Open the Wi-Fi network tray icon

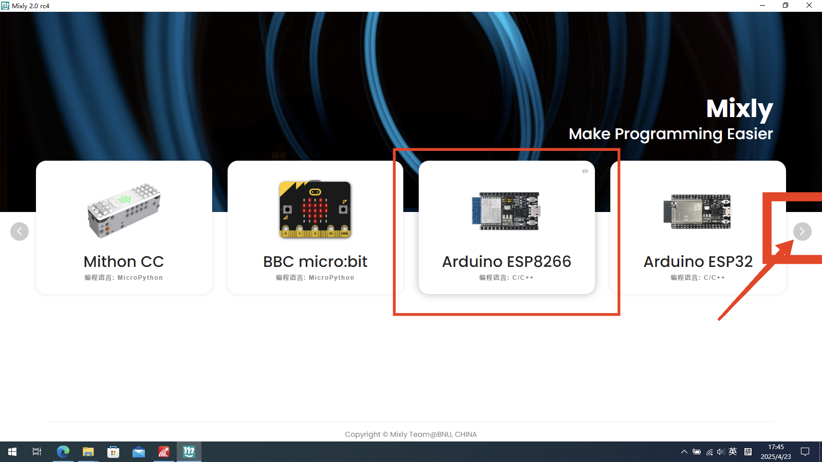coord(709,452)
